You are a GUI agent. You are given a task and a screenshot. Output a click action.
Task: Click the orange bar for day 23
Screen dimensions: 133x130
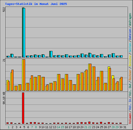94,79
